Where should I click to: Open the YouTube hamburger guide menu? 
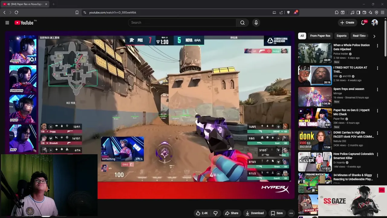7,23
